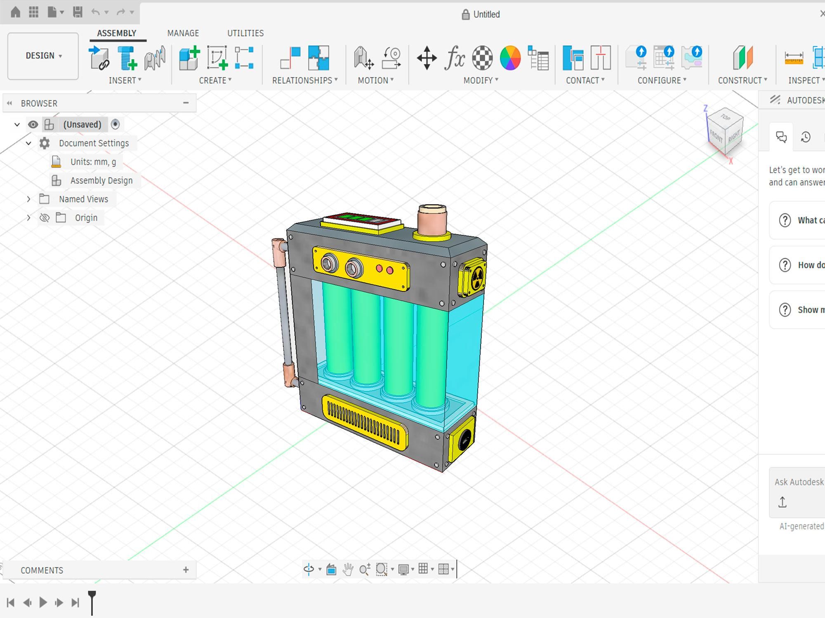Click the timeline end marker
825x618 pixels.
(92, 602)
